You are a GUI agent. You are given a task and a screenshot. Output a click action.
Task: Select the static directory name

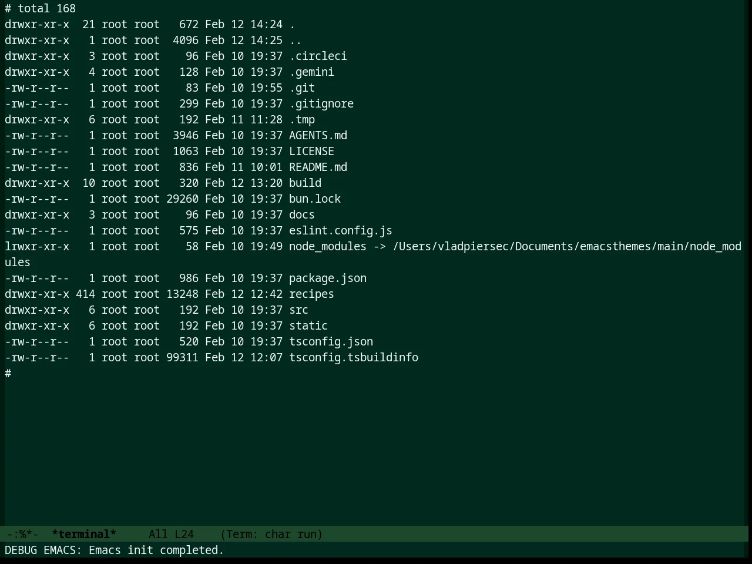[308, 325]
